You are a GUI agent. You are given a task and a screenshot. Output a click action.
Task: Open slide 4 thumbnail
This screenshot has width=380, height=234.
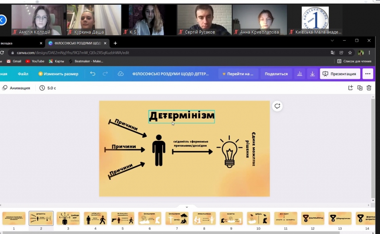pyautogui.click(x=95, y=218)
